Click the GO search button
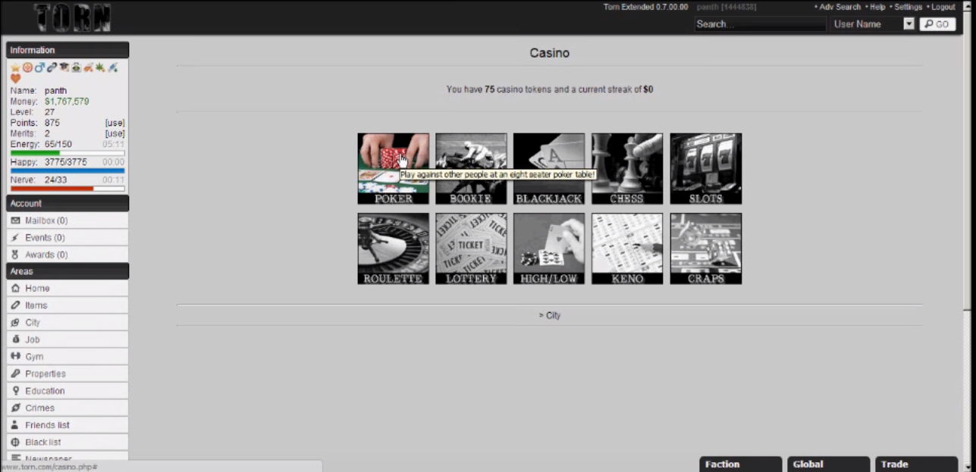 point(937,24)
